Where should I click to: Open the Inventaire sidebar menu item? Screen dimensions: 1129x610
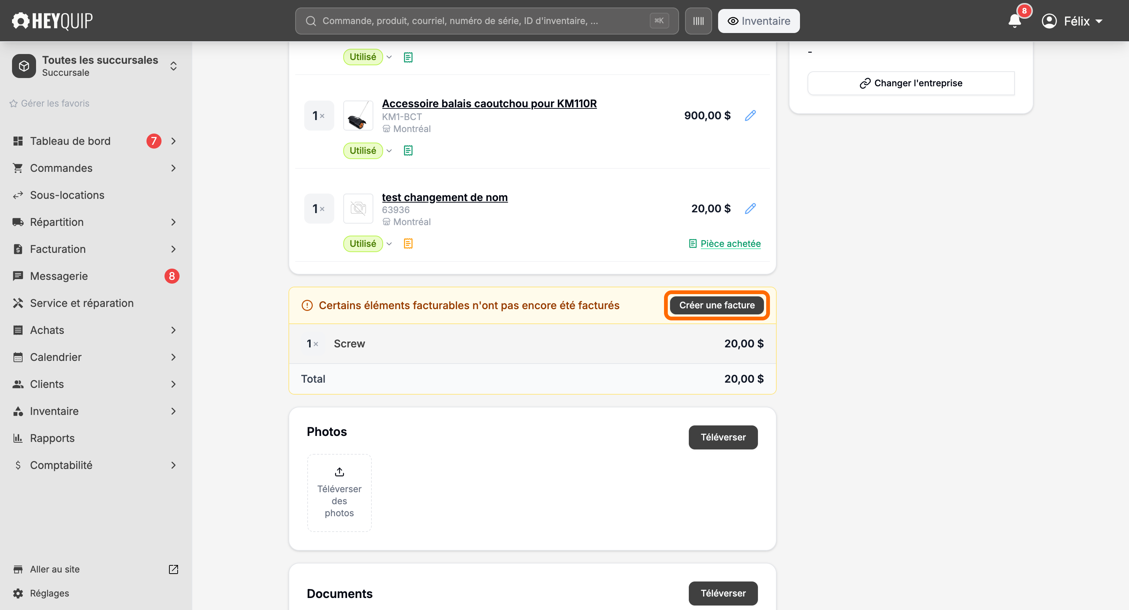[95, 411]
